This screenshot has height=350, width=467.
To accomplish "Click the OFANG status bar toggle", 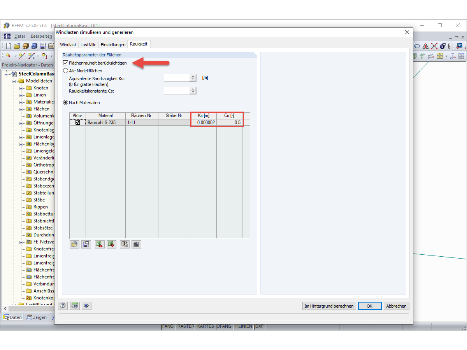I will 224,326.
